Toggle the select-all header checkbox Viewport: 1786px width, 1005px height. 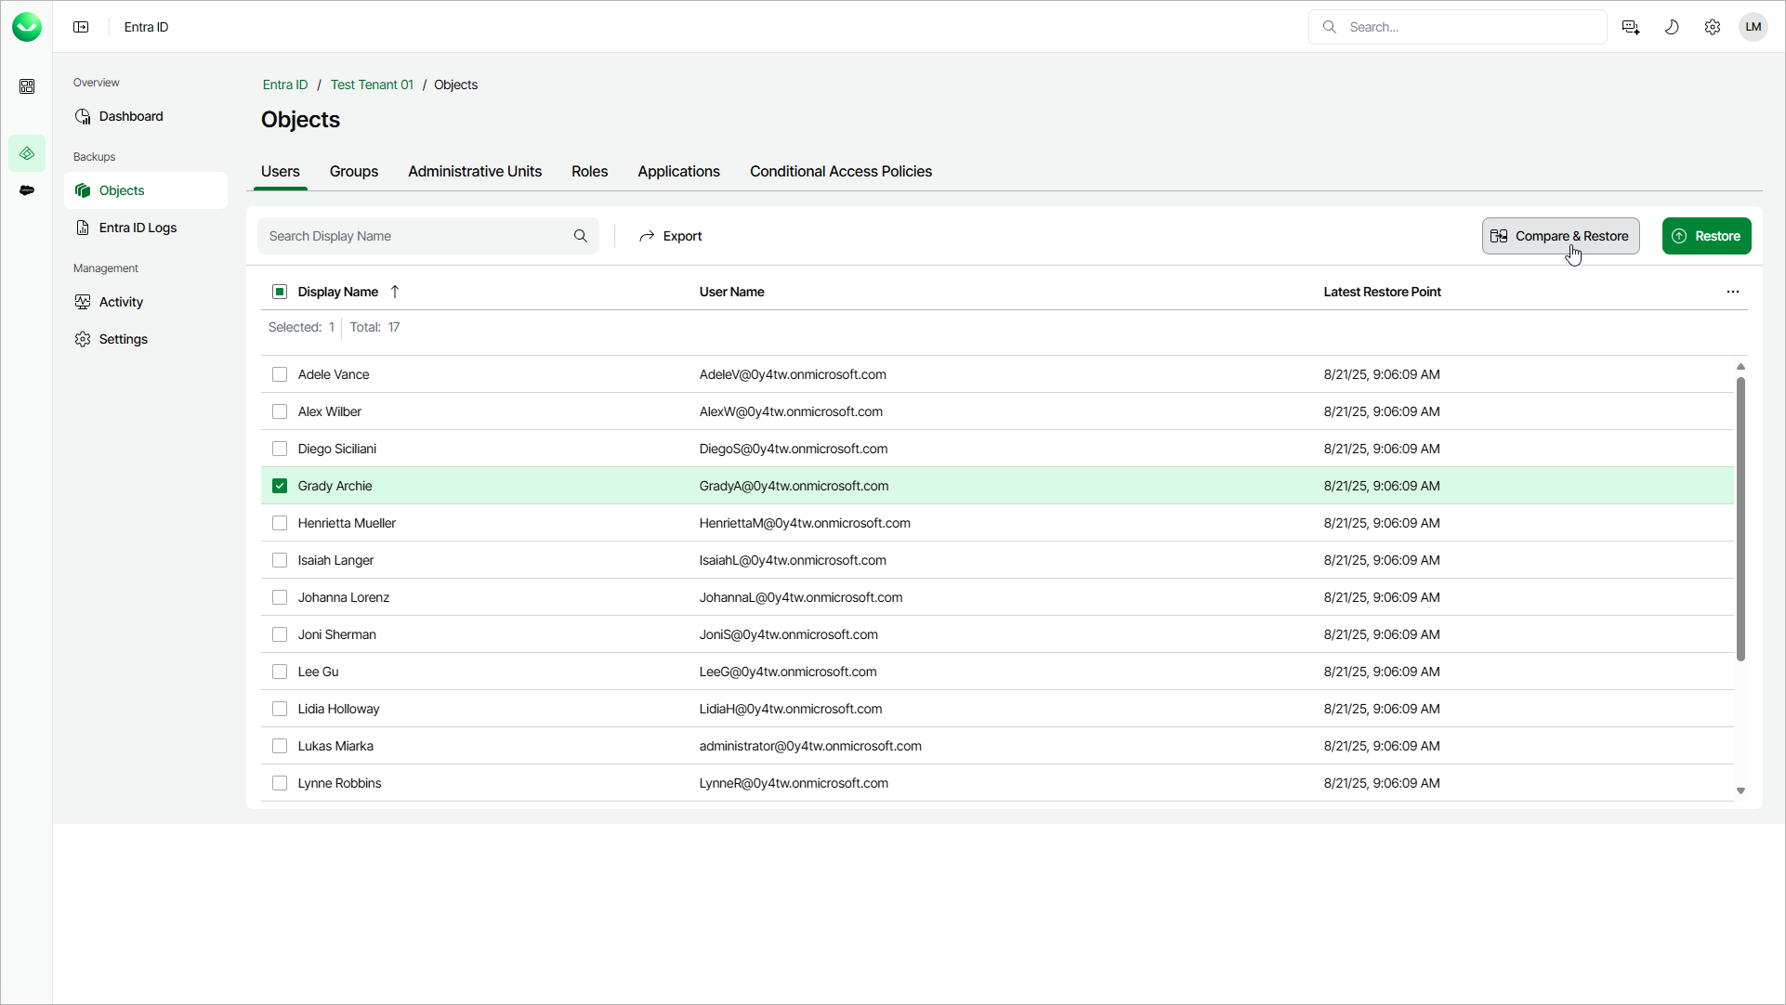click(x=280, y=292)
